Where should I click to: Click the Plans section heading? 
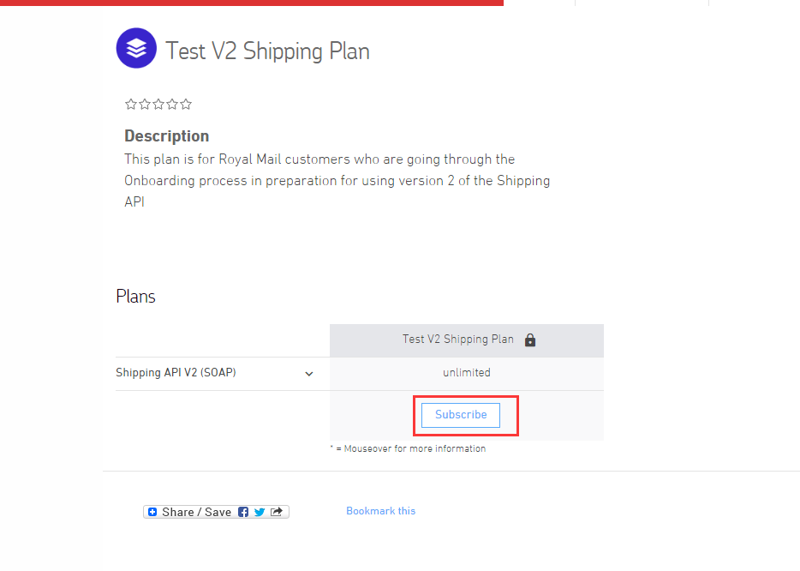[135, 297]
